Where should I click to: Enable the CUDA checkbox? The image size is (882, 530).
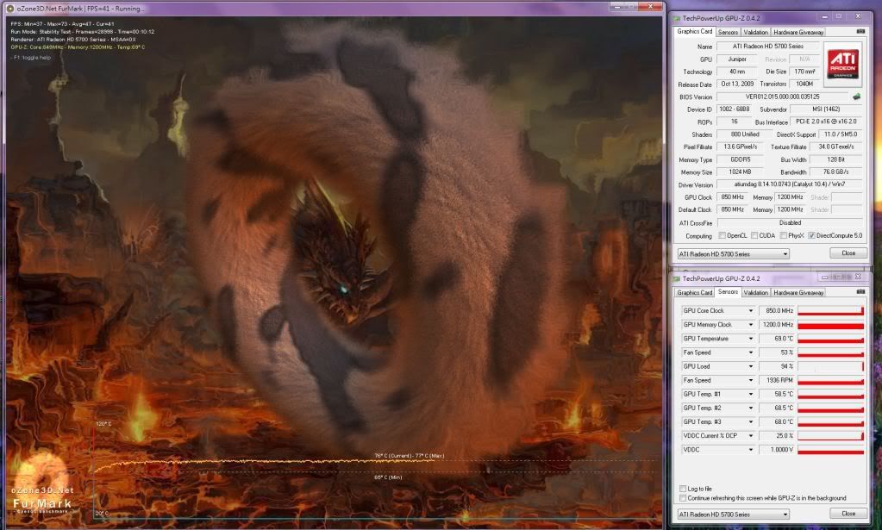pyautogui.click(x=754, y=235)
